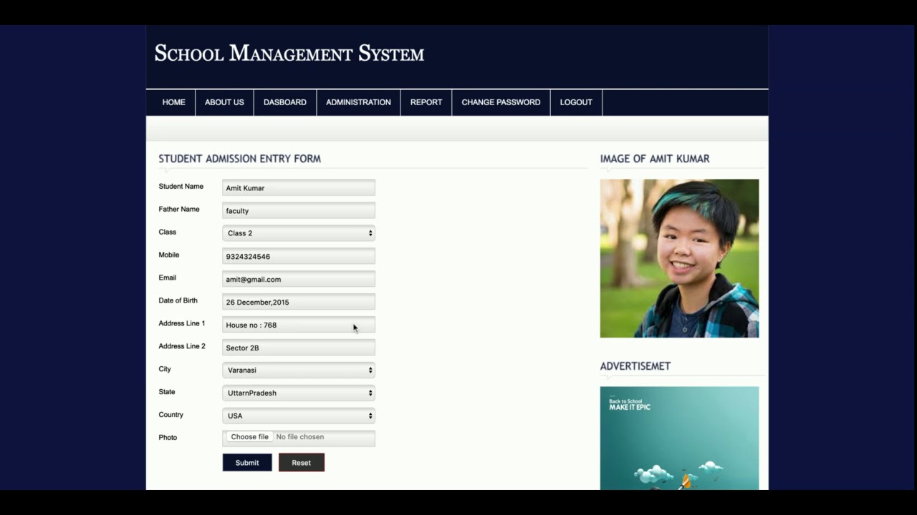Click the Address Line 1 field
This screenshot has height=515, width=917.
click(x=299, y=325)
